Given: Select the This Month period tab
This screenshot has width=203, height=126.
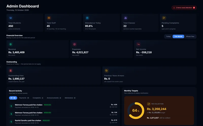Looking at the screenshot, I should click(178, 37).
